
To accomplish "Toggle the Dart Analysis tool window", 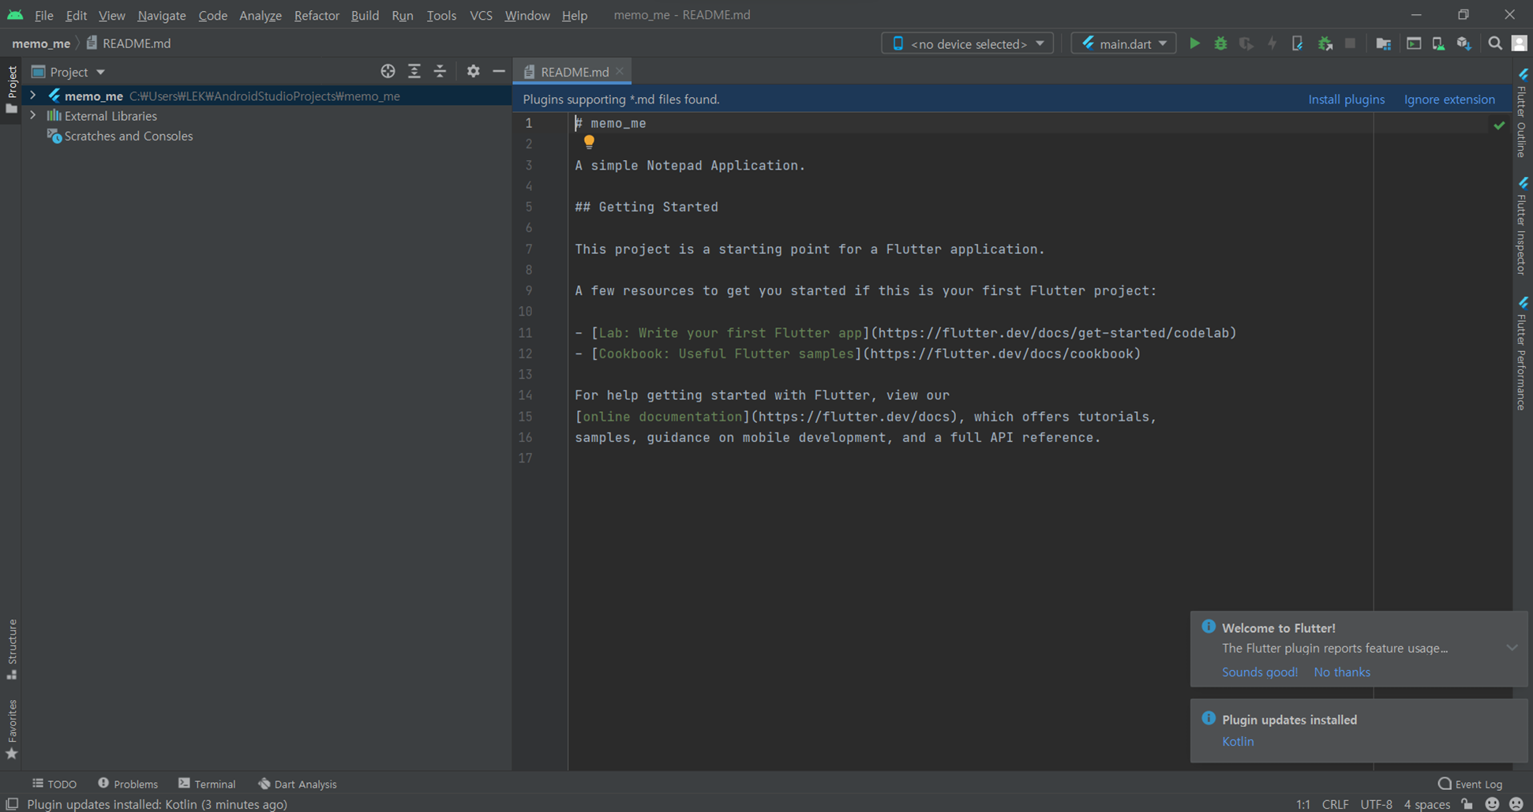I will coord(298,784).
